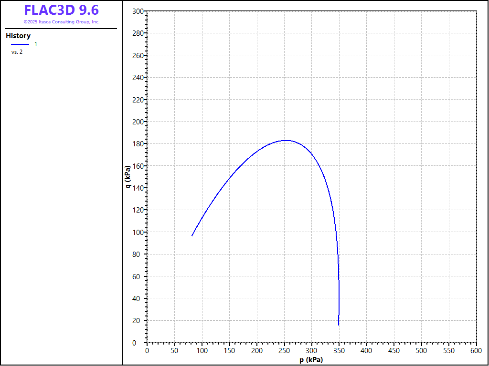Click the 100 tick label on y-axis
This screenshot has height=366, width=489.
[x=138, y=232]
